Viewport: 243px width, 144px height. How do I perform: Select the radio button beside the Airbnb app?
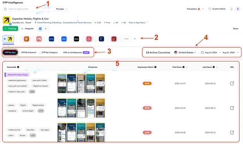pyautogui.click(x=84, y=39)
